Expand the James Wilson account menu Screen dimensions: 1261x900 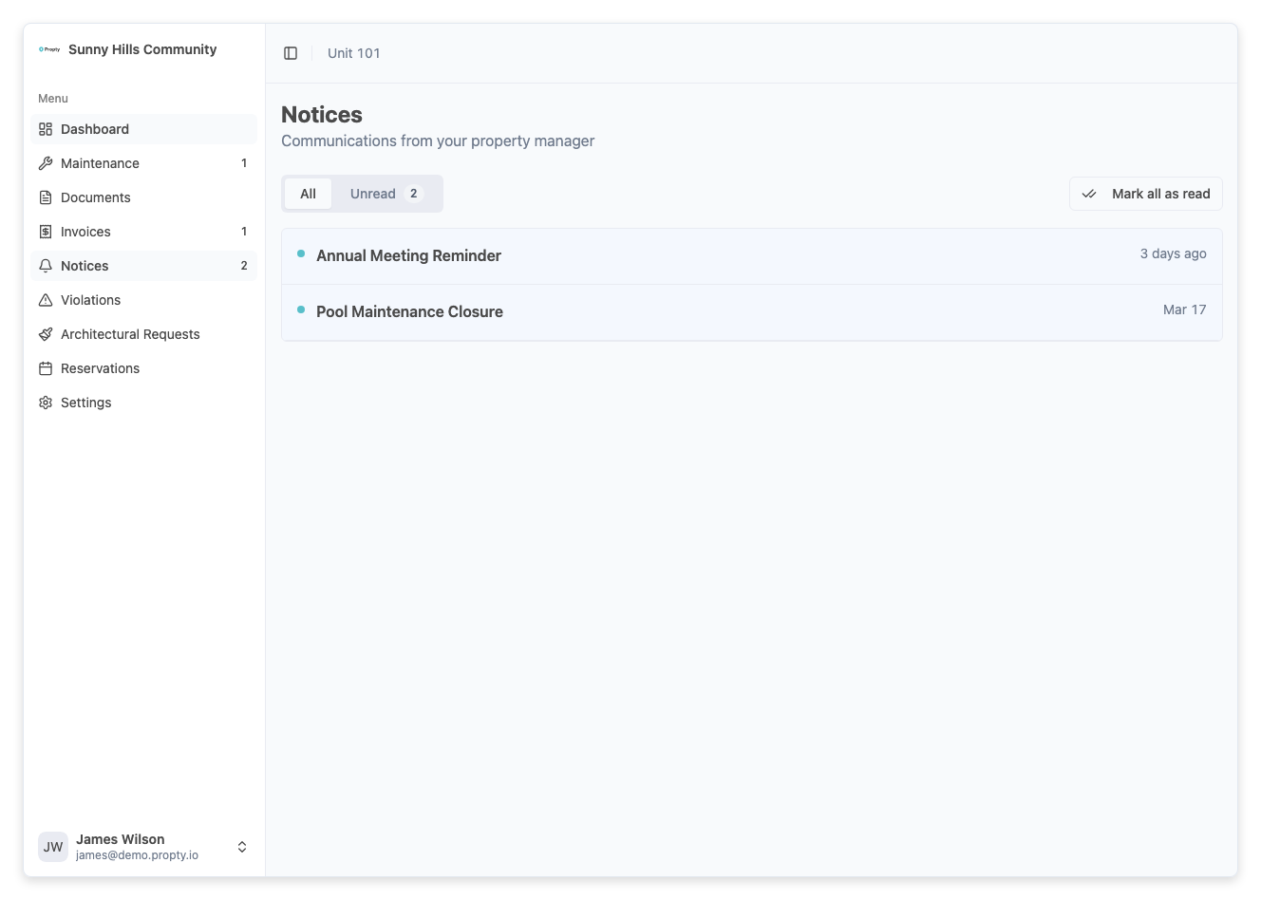[242, 846]
